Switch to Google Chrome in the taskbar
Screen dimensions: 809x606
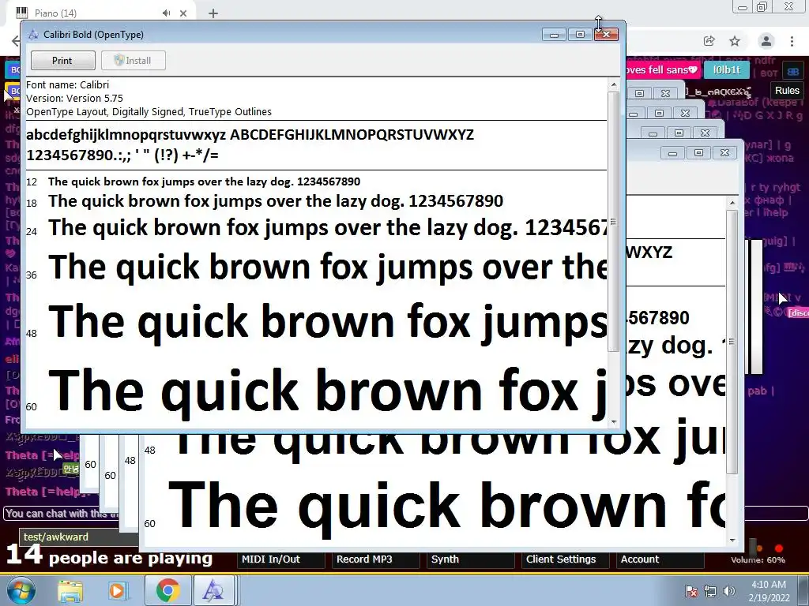[167, 590]
